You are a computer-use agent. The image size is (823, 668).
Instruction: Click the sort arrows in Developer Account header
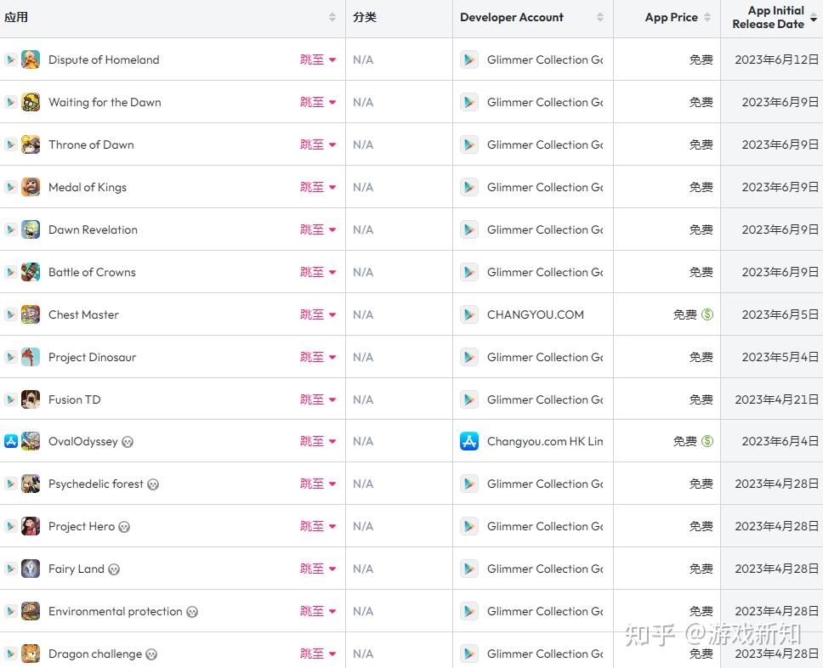click(x=600, y=17)
